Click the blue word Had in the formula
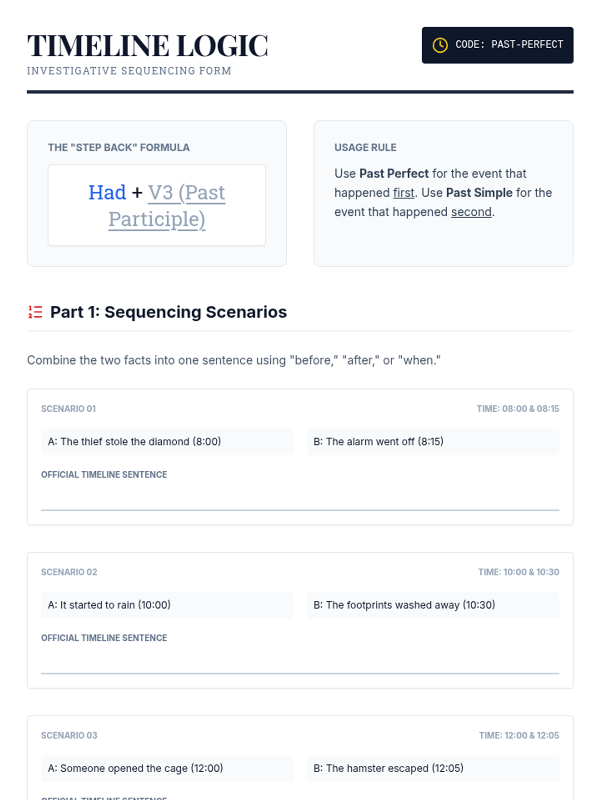This screenshot has height=800, width=600. coord(107,192)
